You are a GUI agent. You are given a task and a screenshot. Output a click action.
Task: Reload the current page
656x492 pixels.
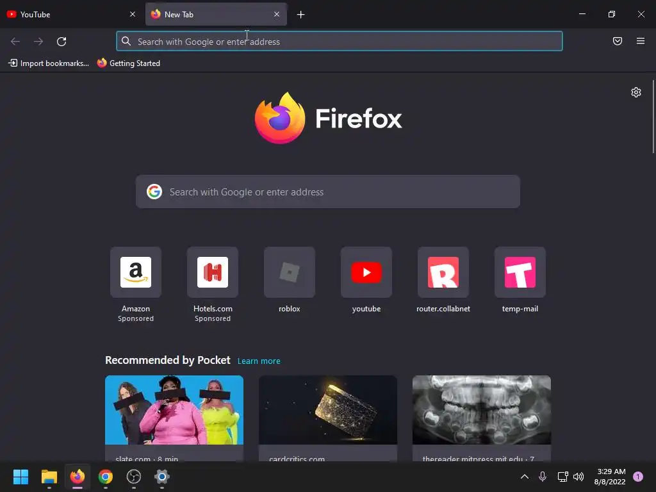click(x=61, y=42)
